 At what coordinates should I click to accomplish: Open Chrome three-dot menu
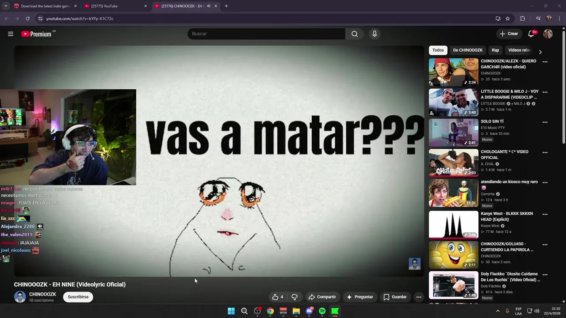[x=559, y=19]
